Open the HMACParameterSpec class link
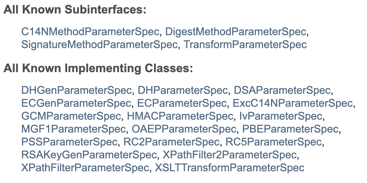This screenshot has width=367, height=183. [x=180, y=116]
